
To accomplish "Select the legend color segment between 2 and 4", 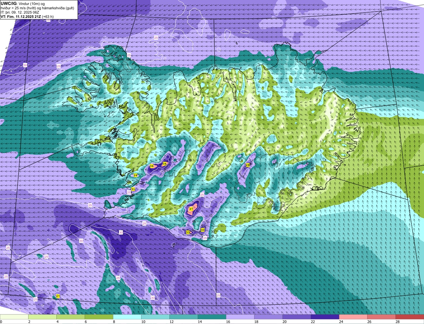I will coord(43,317).
